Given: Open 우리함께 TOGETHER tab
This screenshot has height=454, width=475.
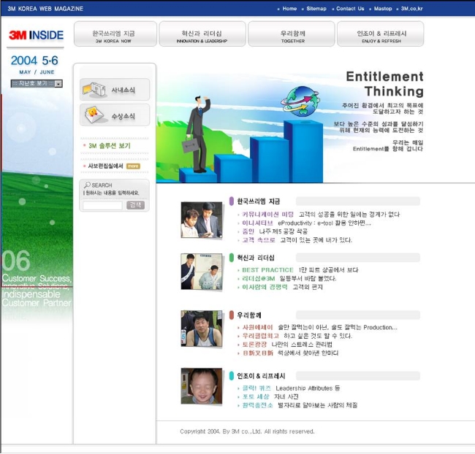Looking at the screenshot, I should (291, 34).
